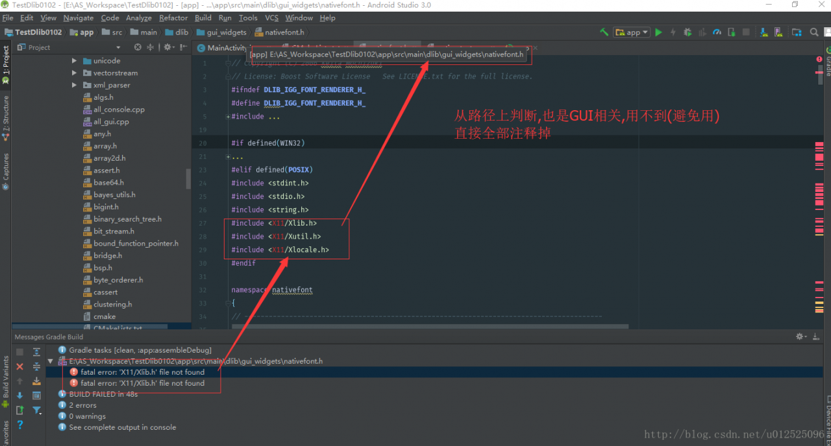Viewport: 831px width, 446px height.
Task: Click Collapse All icon in Messages panel
Action: 36,367
